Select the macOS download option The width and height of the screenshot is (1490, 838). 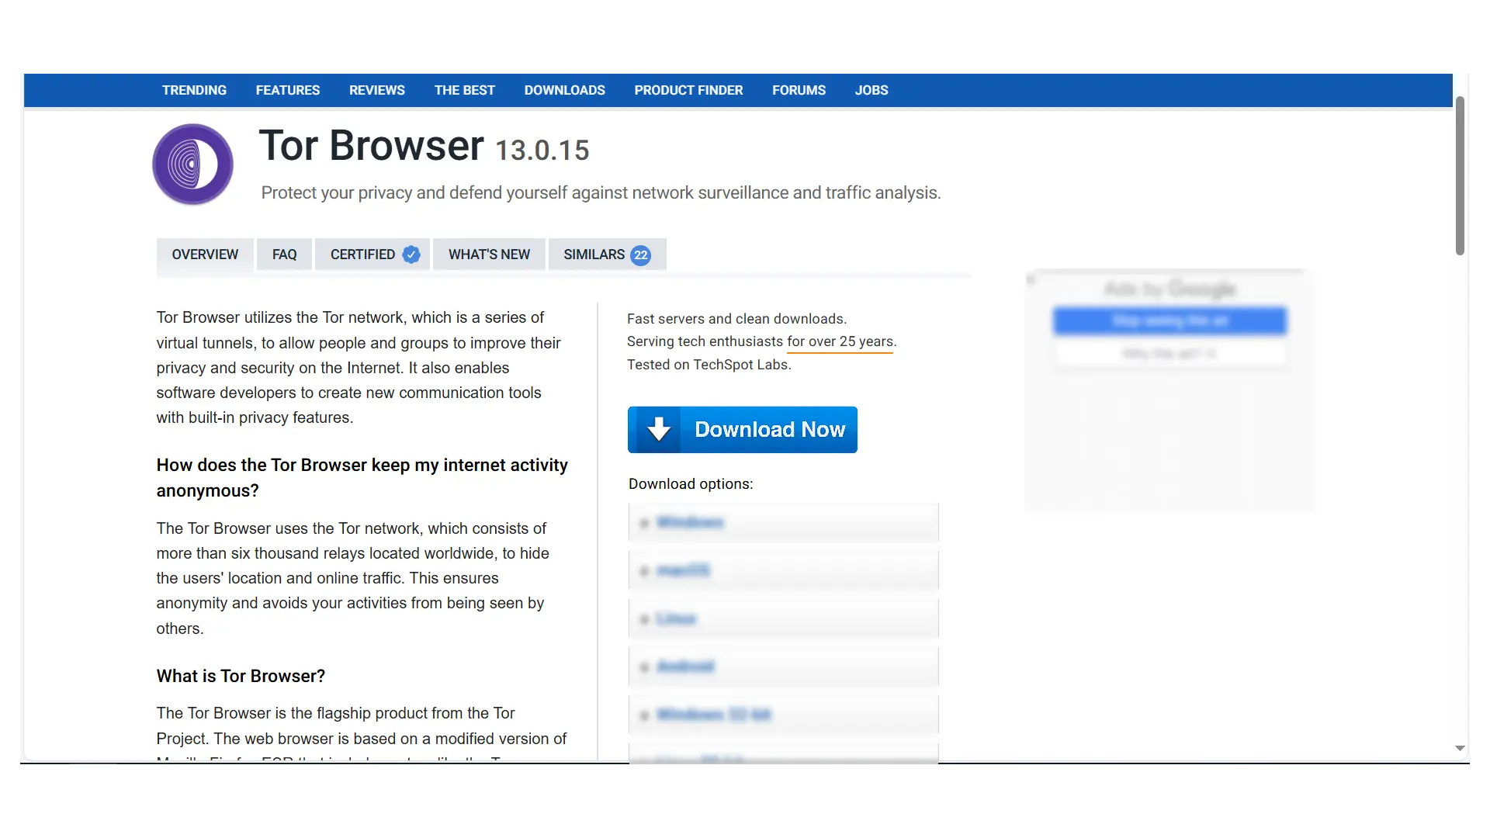pyautogui.click(x=783, y=570)
